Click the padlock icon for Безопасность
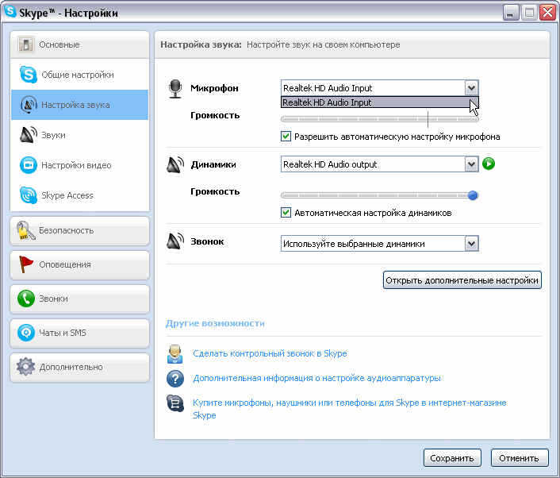 click(x=26, y=230)
